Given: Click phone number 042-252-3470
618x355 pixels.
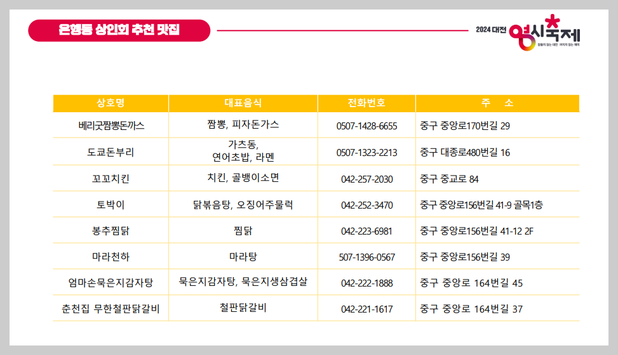Looking at the screenshot, I should tap(367, 205).
